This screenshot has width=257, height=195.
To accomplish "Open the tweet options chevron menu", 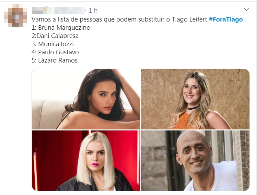I will point(246,10).
